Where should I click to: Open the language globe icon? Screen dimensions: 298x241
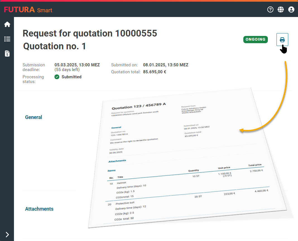click(x=281, y=10)
